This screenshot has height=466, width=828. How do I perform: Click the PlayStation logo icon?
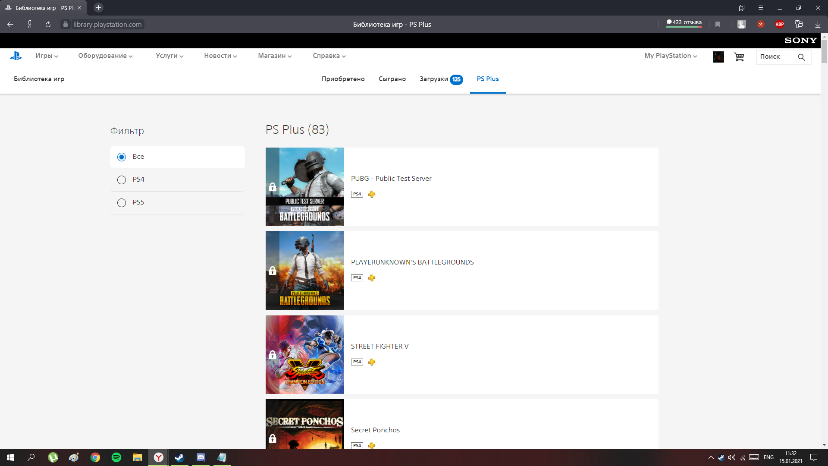point(16,56)
